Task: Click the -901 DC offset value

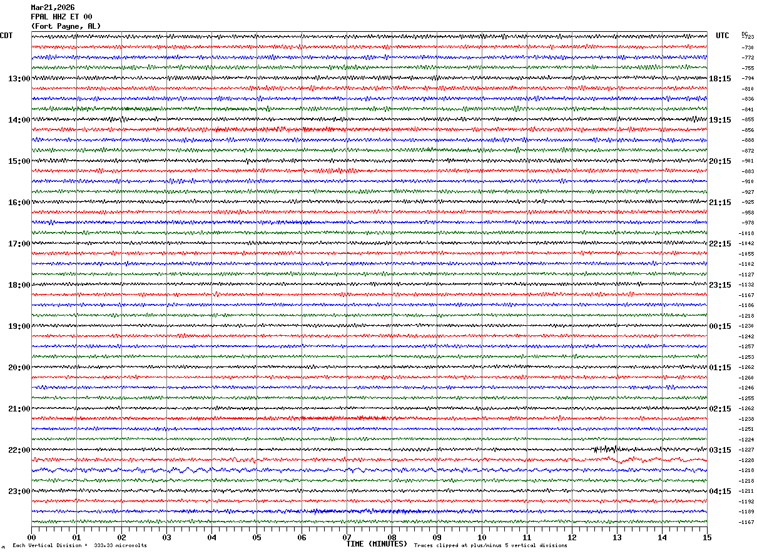Action: coord(747,161)
